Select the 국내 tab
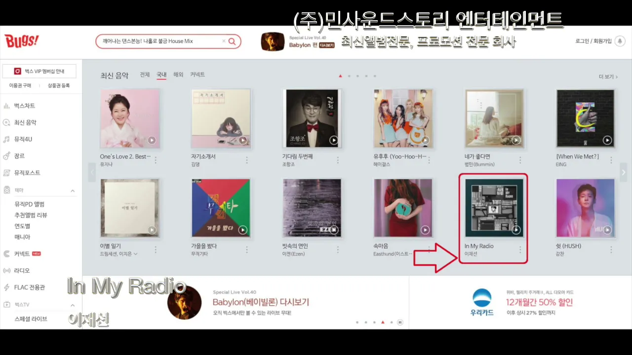 tap(161, 75)
